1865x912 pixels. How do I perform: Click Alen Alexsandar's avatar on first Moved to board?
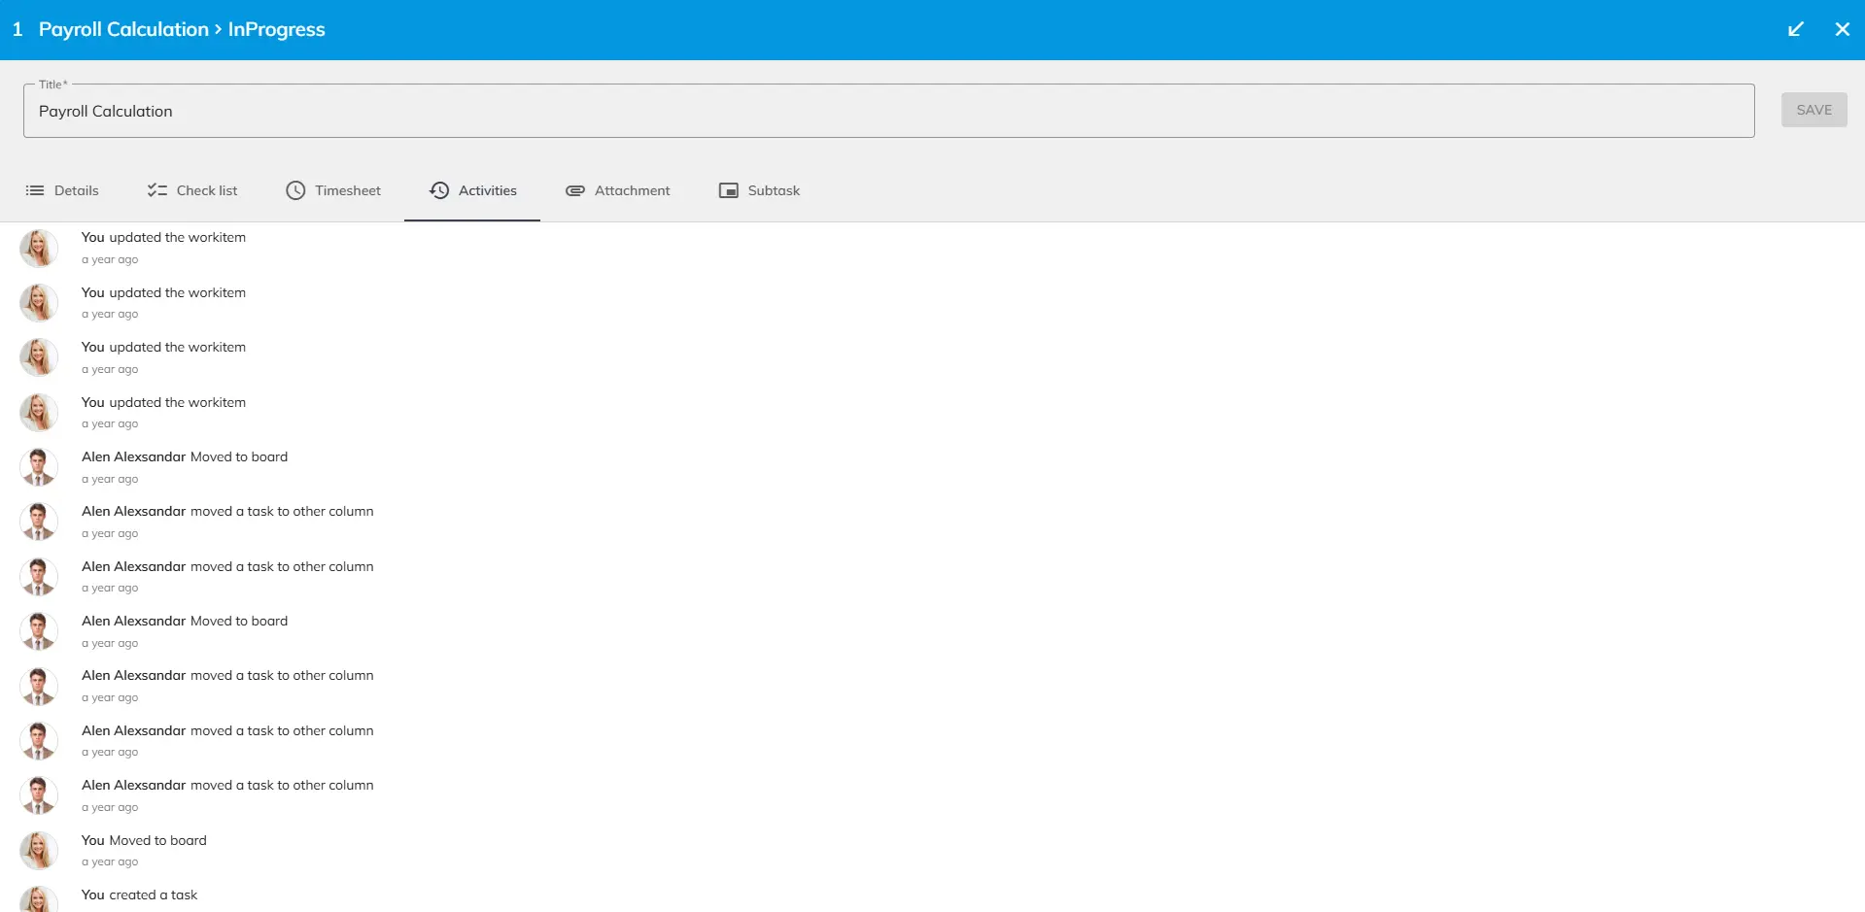click(39, 467)
